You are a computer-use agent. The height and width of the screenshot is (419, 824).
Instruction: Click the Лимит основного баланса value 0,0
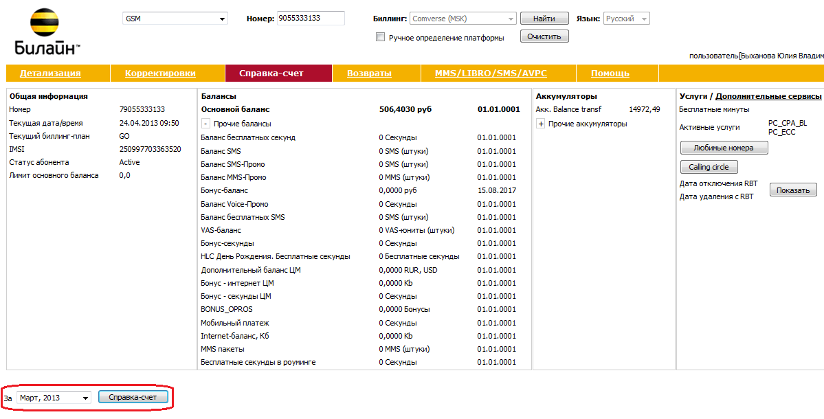click(124, 175)
